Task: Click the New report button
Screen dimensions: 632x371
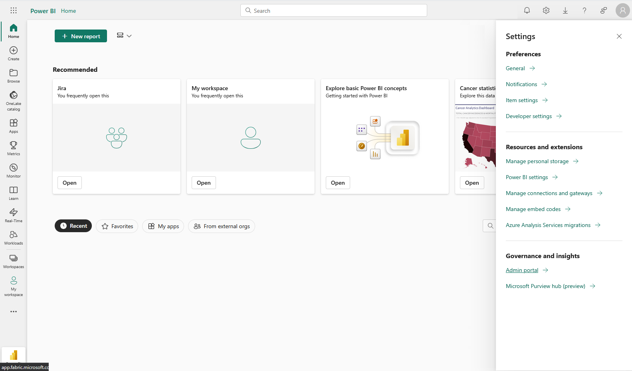Action: click(x=81, y=36)
